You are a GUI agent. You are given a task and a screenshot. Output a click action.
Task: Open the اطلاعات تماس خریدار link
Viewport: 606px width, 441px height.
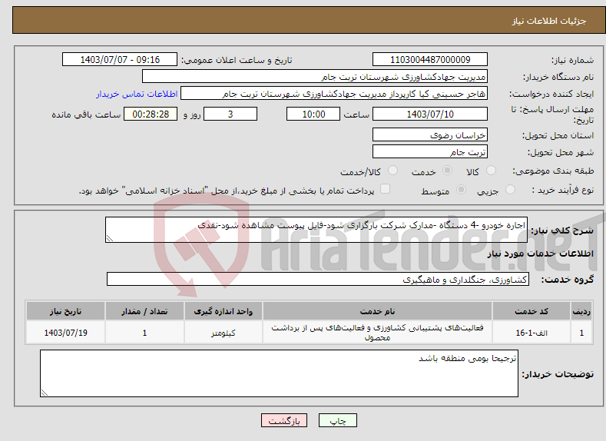coord(137,94)
